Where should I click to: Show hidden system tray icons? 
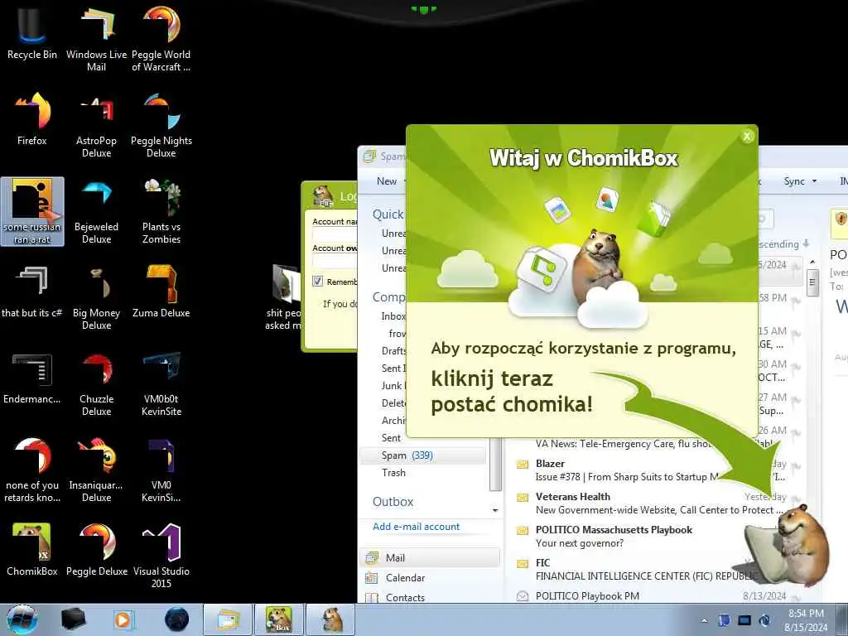click(x=704, y=621)
